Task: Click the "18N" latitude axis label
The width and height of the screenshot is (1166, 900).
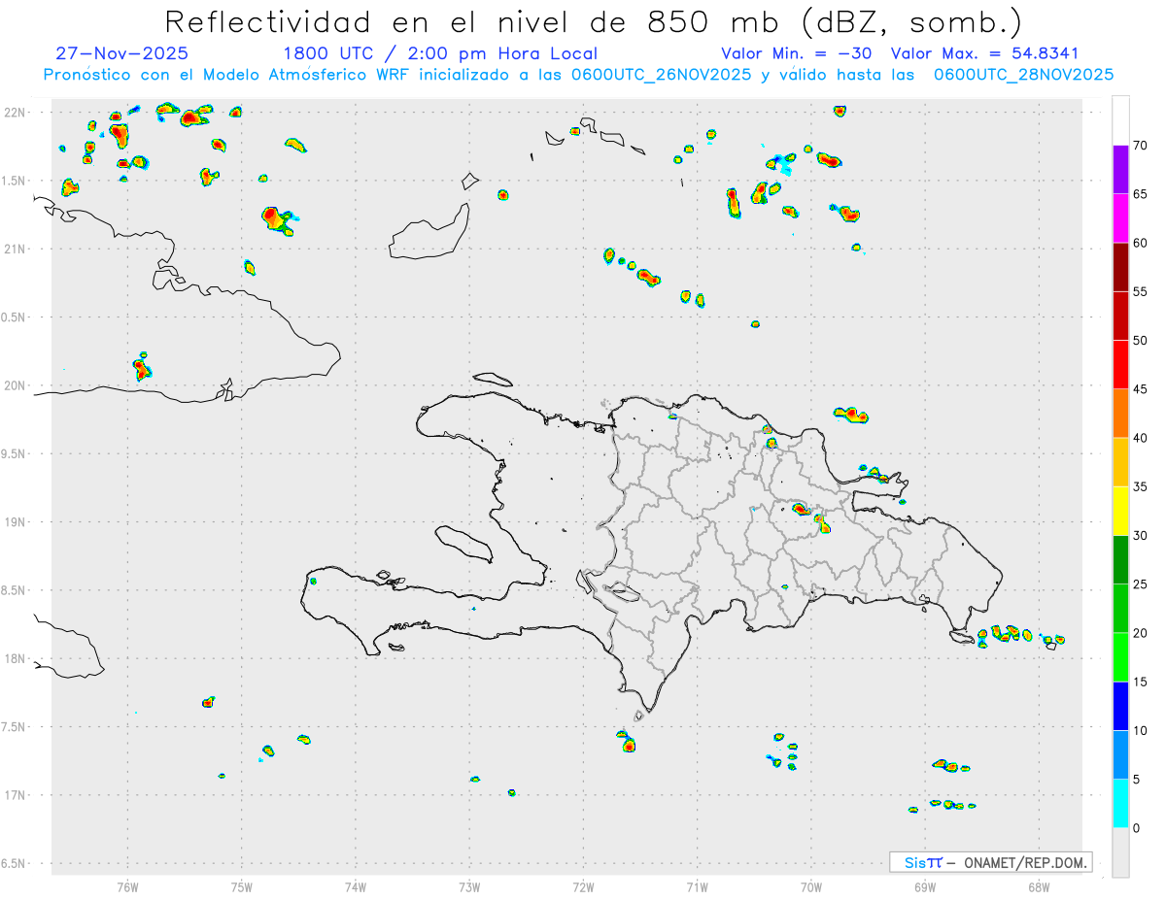Action: point(15,659)
